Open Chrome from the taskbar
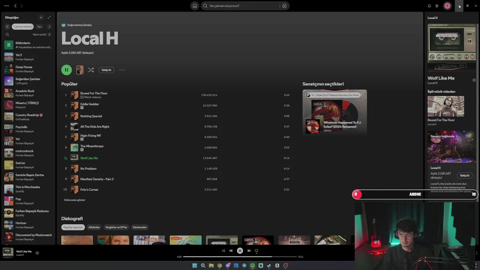Viewport: 480px width, 270px height. [219, 265]
